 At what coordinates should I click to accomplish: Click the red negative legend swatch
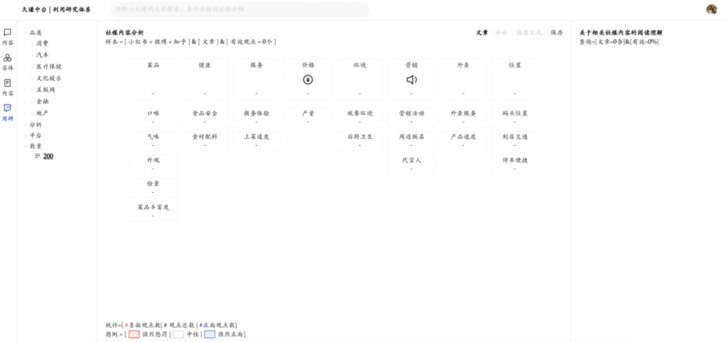(x=134, y=334)
